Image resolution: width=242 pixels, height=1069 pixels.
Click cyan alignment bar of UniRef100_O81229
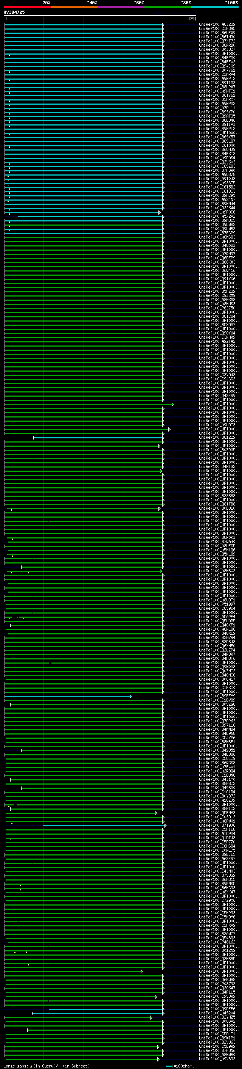[x=98, y=437]
